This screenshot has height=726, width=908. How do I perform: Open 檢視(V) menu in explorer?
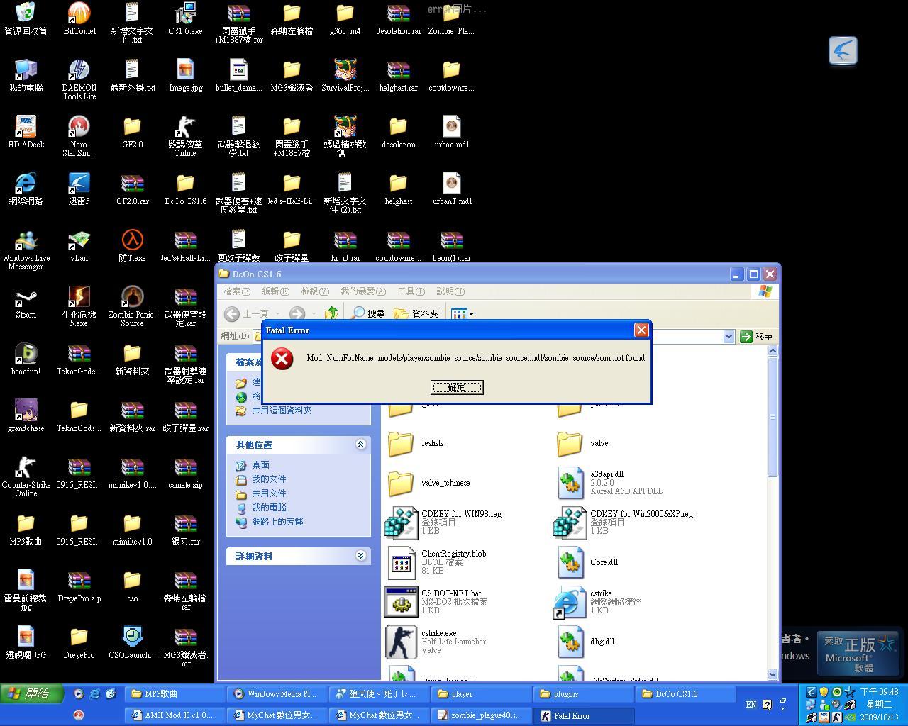[314, 291]
